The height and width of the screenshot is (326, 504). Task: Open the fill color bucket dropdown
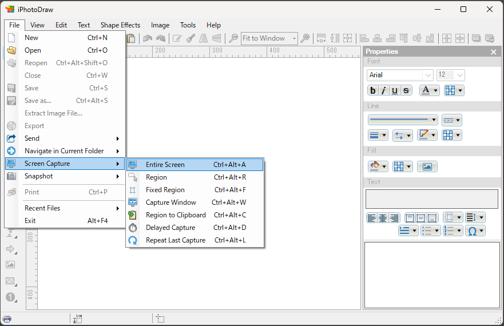378,166
